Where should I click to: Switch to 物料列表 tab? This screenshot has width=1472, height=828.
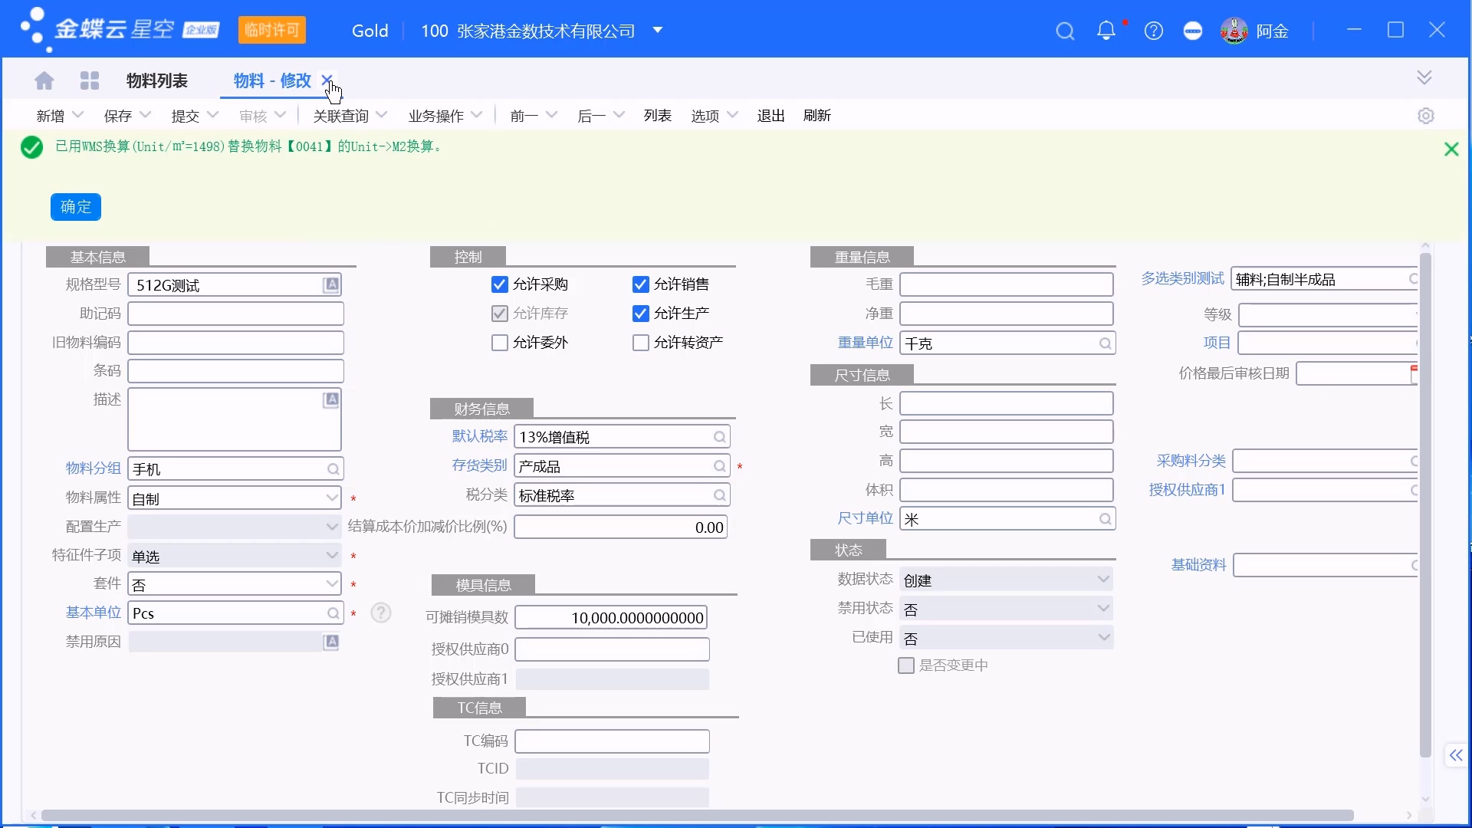(157, 80)
